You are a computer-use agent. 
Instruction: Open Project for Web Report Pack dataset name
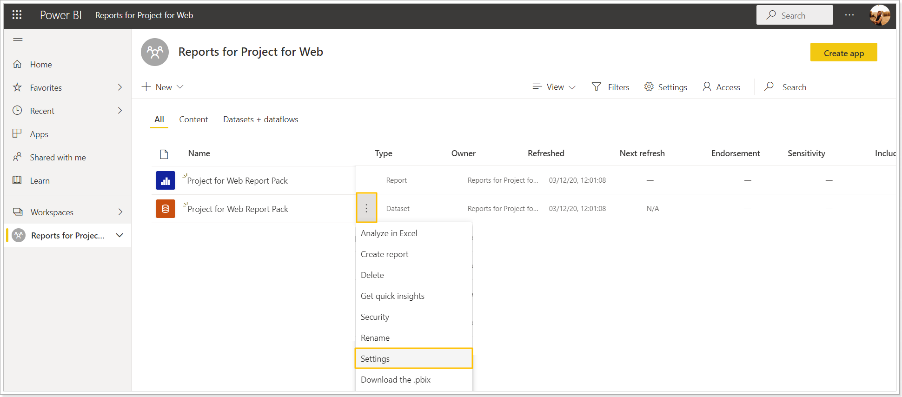point(238,209)
